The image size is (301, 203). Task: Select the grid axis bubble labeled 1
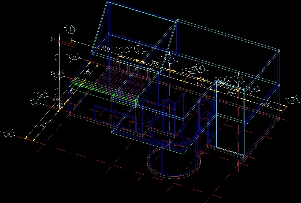70,29
